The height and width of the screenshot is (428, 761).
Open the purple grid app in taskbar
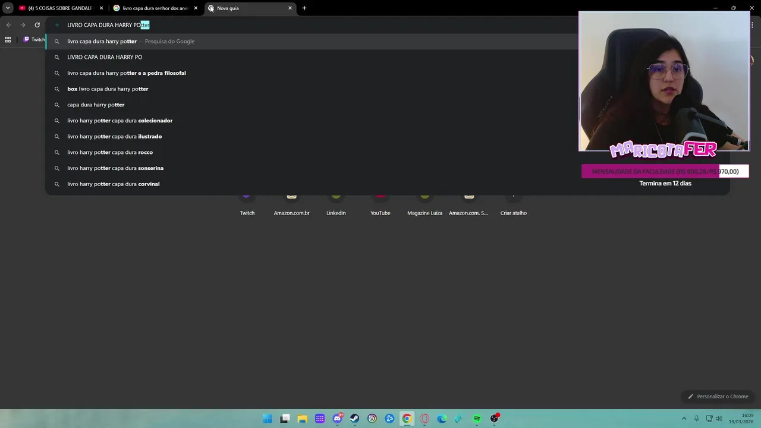[320, 418]
